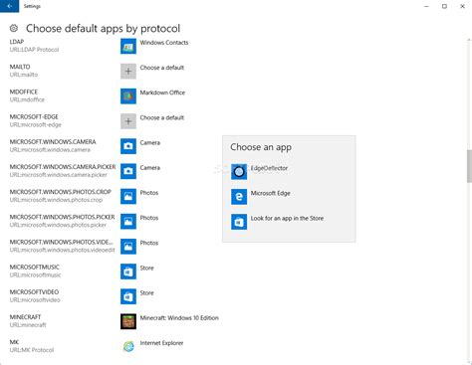Viewport: 472px width, 365px height.
Task: Click MICROSOFTVIDEO protocol name
Action: (34, 292)
